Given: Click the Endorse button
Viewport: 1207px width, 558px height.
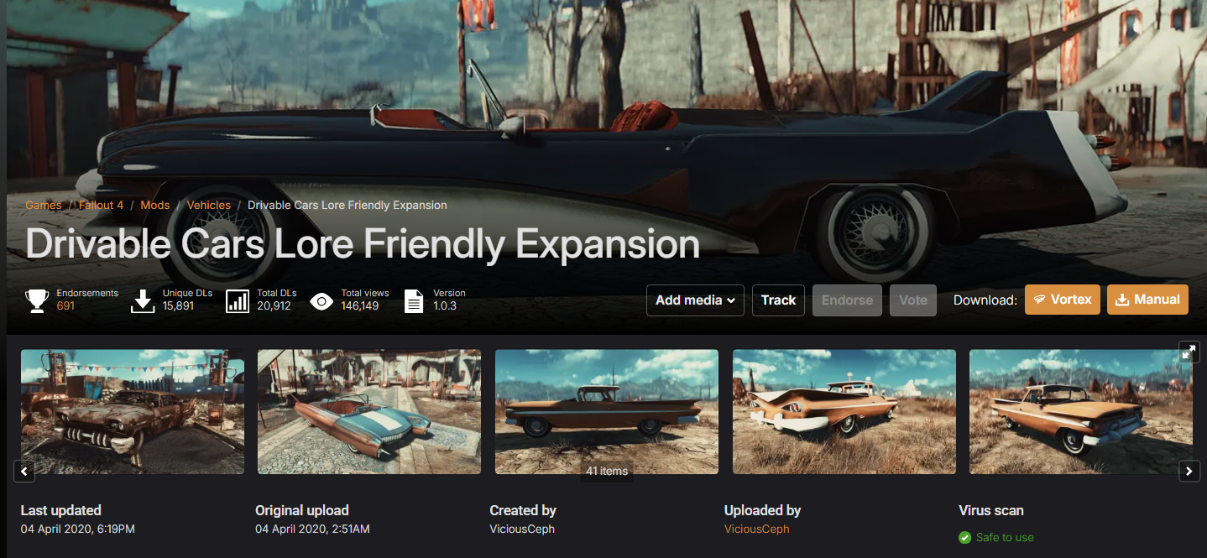Looking at the screenshot, I should 847,300.
